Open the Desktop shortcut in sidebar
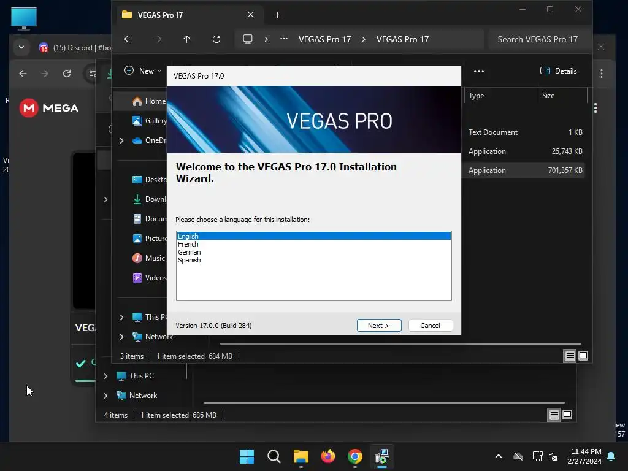This screenshot has width=628, height=471. (x=150, y=180)
